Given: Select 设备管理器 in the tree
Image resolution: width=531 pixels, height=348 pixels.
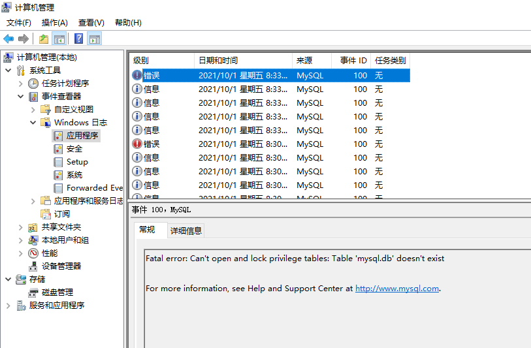Looking at the screenshot, I should 61,266.
